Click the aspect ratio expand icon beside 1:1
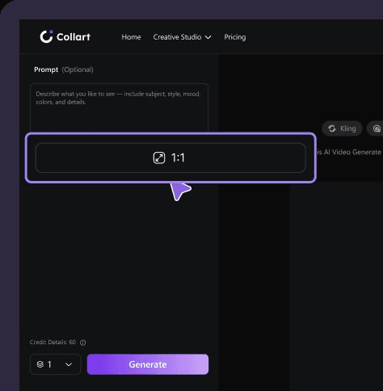Image resolution: width=383 pixels, height=391 pixels. point(159,158)
